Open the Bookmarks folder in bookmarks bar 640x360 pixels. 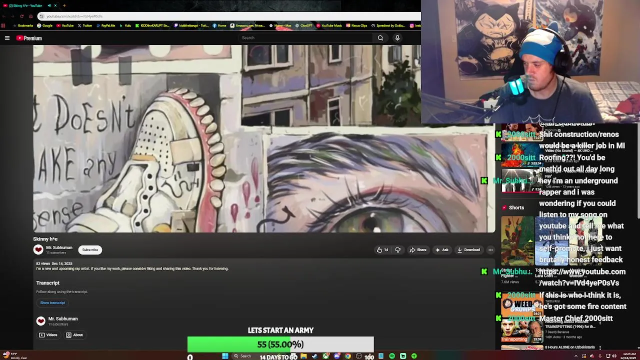click(x=22, y=25)
